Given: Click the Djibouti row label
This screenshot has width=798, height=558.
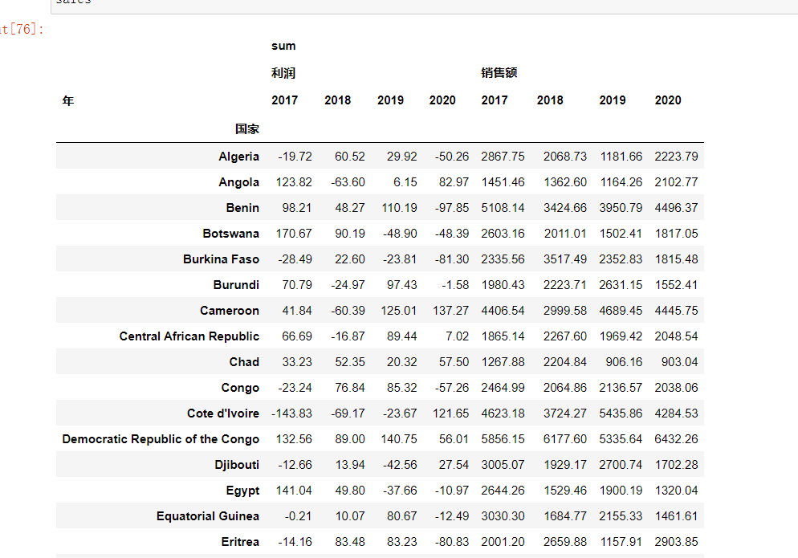Looking at the screenshot, I should [237, 465].
